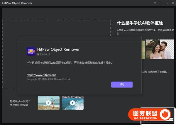This screenshot has width=176, height=125.
Task: Click the 版本1.0.0.16 version text
Action: [45, 55]
